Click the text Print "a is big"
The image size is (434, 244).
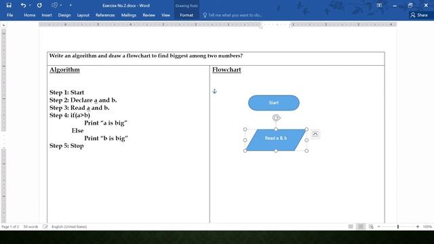(x=106, y=123)
